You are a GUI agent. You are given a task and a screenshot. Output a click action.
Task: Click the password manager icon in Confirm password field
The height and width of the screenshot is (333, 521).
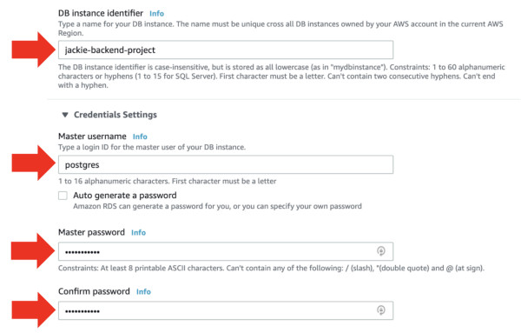(381, 310)
